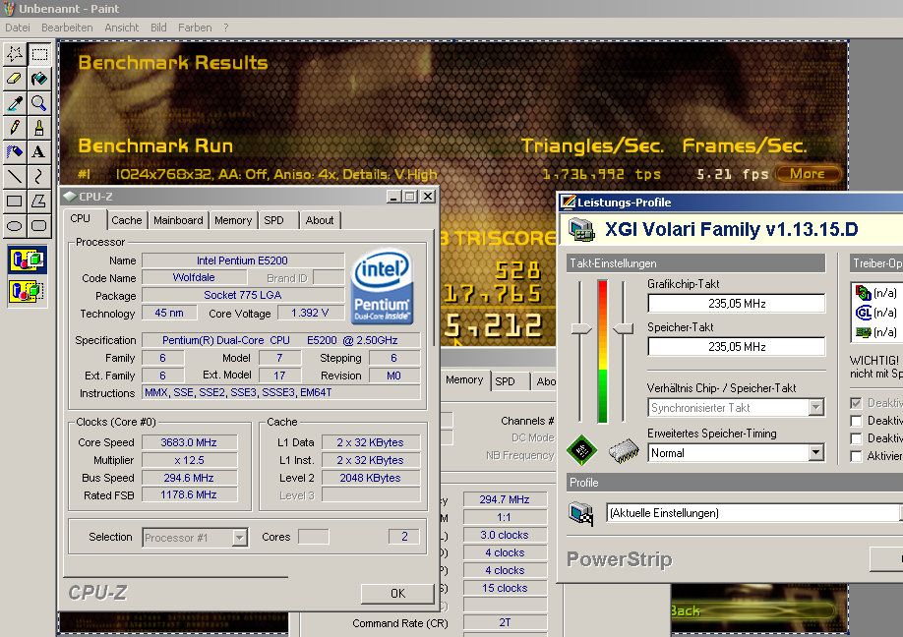Click the Speicher-Takt 235,05 MHz field
Viewport: 903px width, 637px height.
737,347
